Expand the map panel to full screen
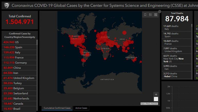Viewport: 198px width, 112px height. click(x=160, y=12)
